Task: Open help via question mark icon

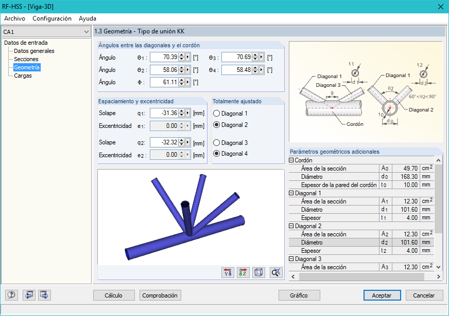Action: coord(11,295)
